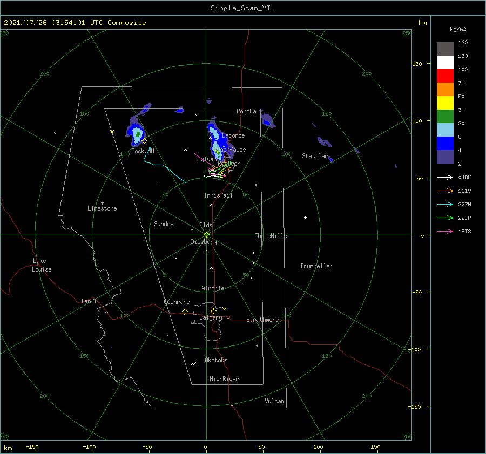The width and height of the screenshot is (486, 454).
Task: Click the legend scale value 160
Action: (x=463, y=43)
